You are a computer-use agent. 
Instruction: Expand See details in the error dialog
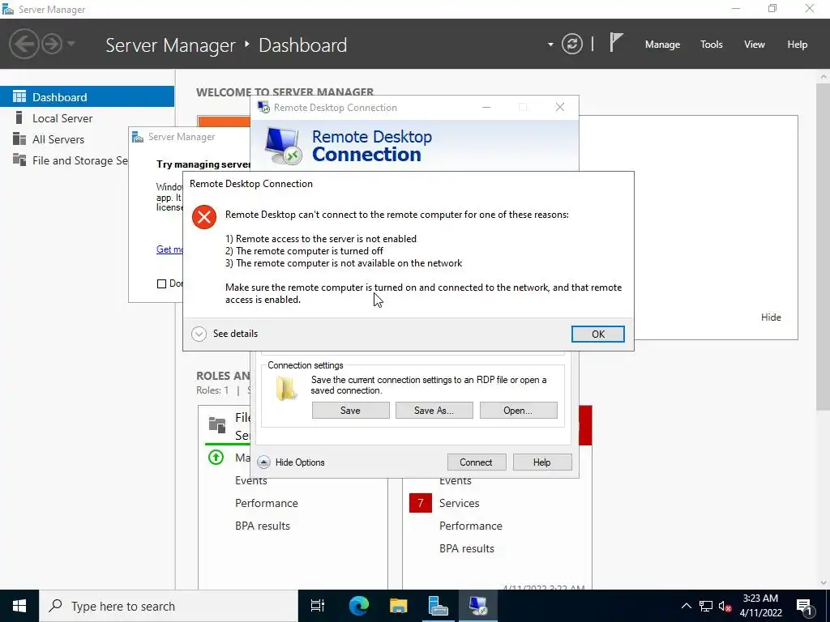[x=225, y=334]
